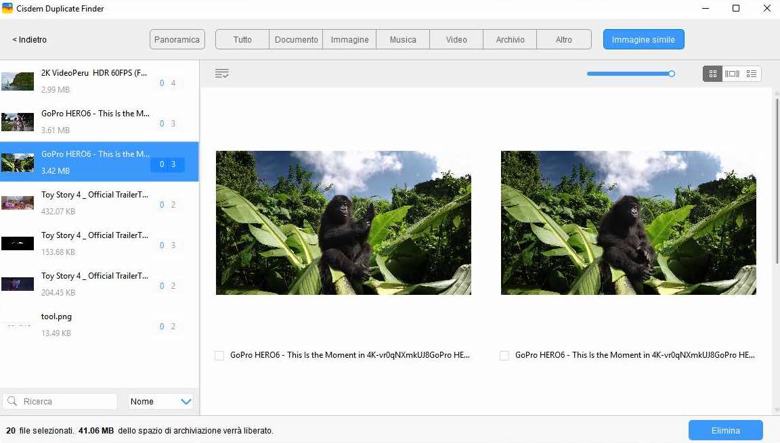Click the search magnifier icon
Viewport: 780px width, 443px height.
coord(12,402)
